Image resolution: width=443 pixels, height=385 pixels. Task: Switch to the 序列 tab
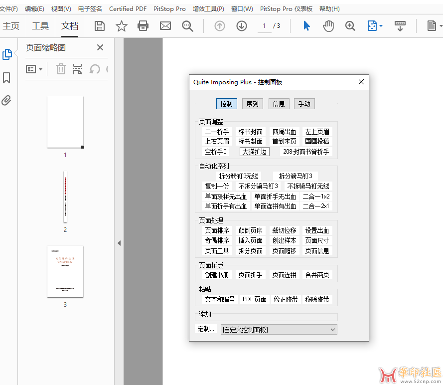tap(253, 104)
